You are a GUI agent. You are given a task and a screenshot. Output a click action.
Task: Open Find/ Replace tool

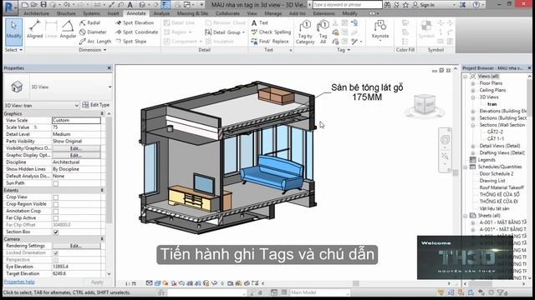[270, 41]
